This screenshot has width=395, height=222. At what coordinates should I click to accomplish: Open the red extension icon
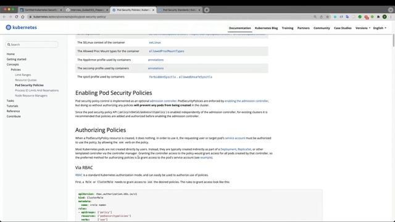(366, 17)
